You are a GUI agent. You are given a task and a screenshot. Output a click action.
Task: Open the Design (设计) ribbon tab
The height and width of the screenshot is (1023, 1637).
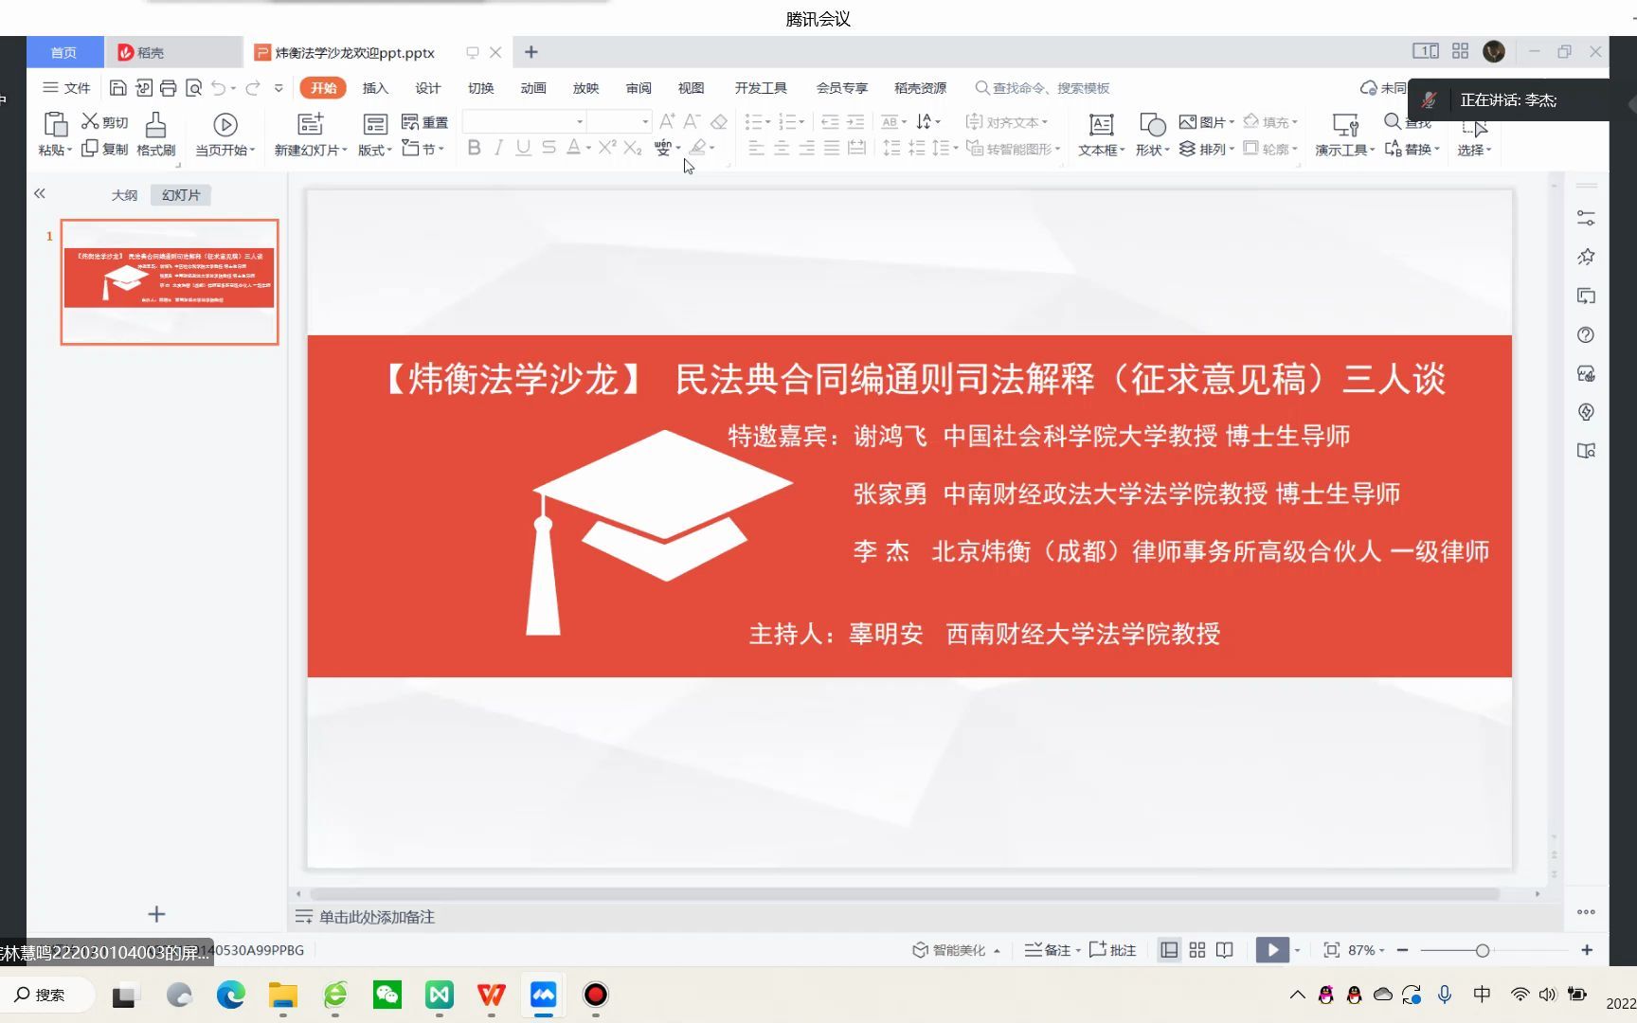[x=428, y=88]
